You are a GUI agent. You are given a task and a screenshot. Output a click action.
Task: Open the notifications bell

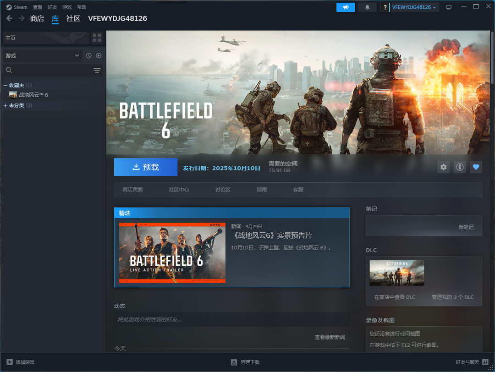pos(367,7)
